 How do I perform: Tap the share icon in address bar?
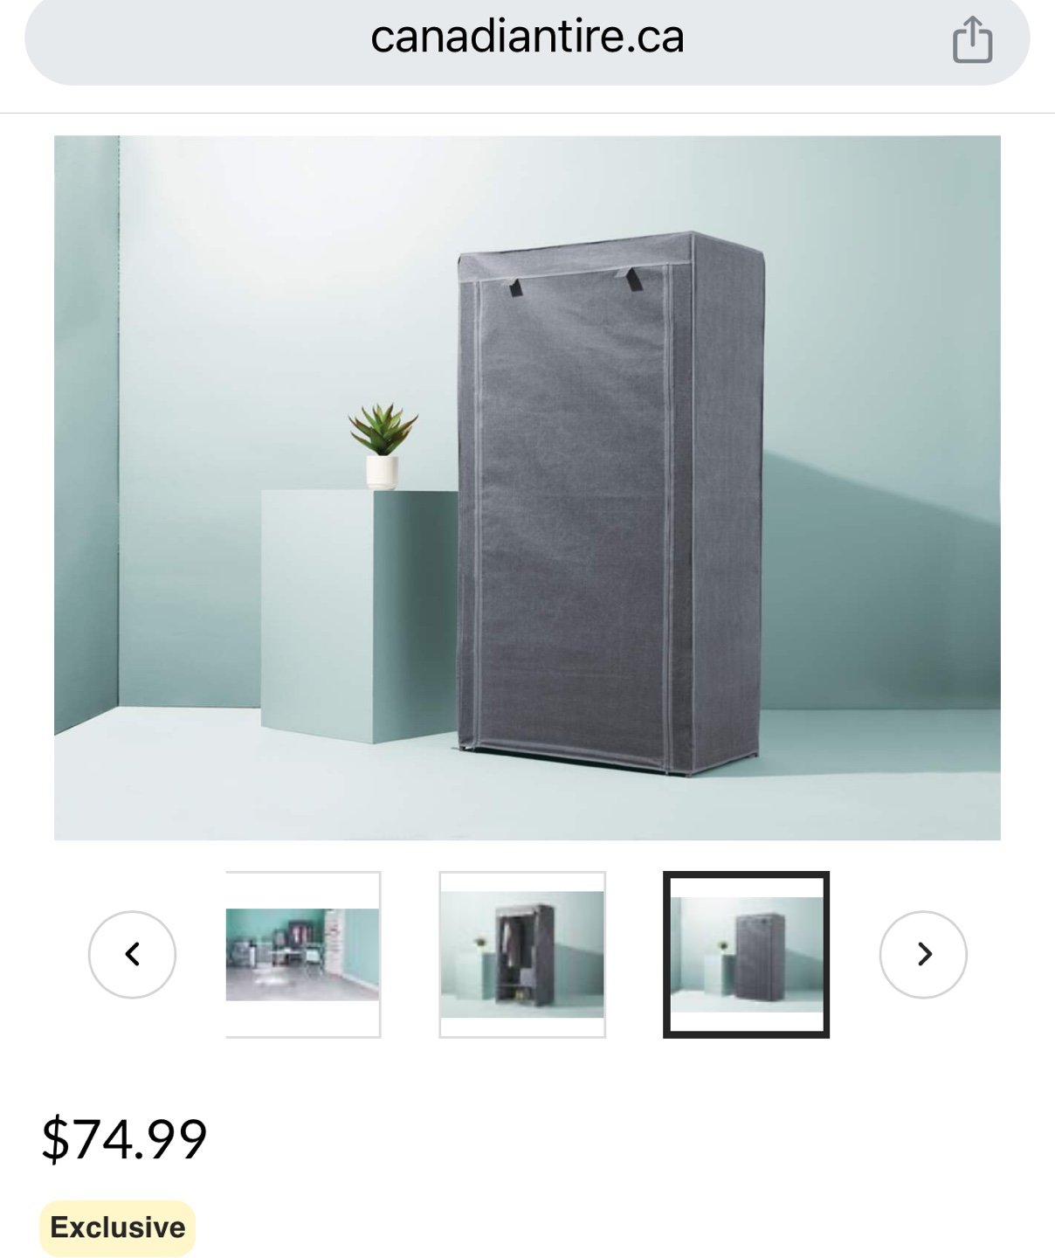click(x=972, y=40)
